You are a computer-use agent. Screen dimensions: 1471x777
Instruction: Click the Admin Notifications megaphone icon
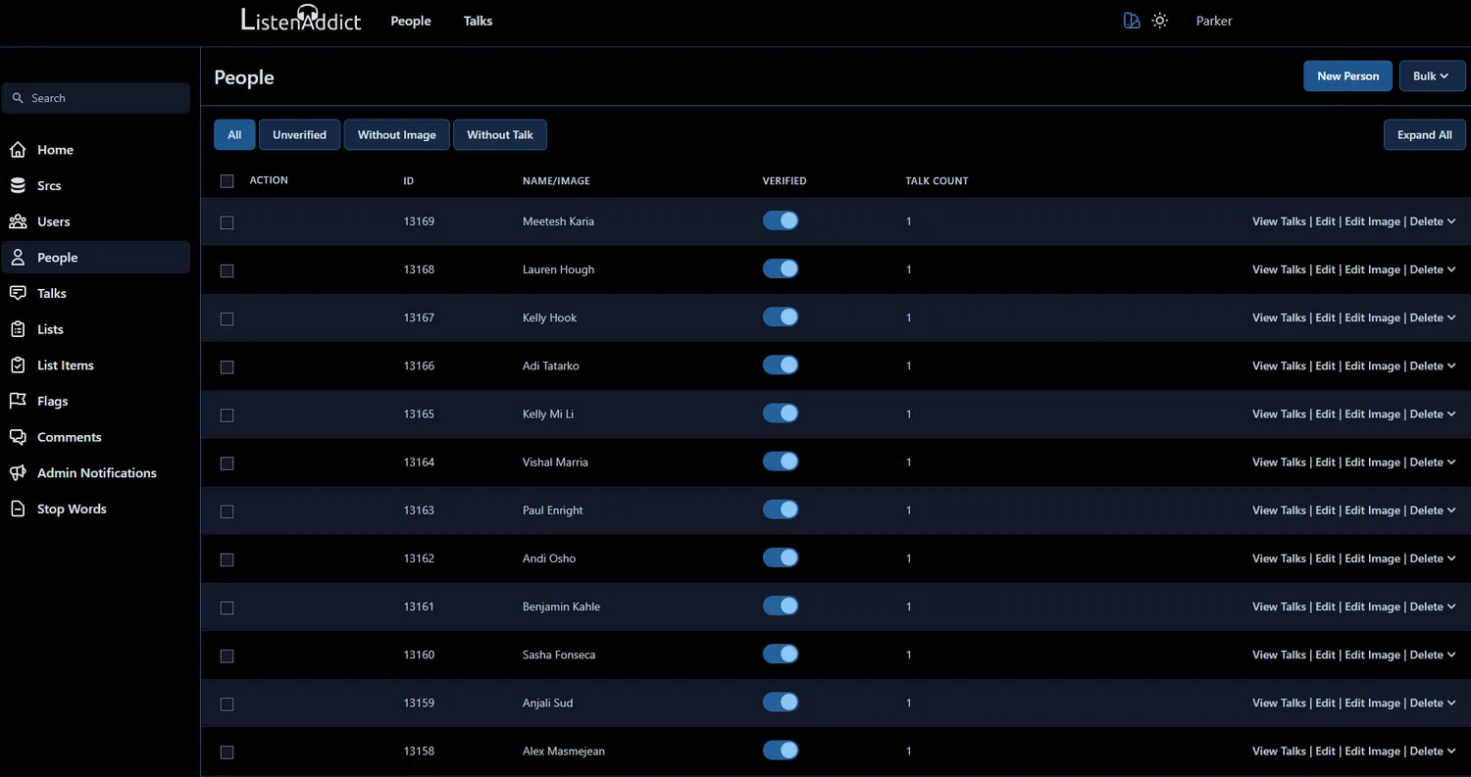point(18,473)
